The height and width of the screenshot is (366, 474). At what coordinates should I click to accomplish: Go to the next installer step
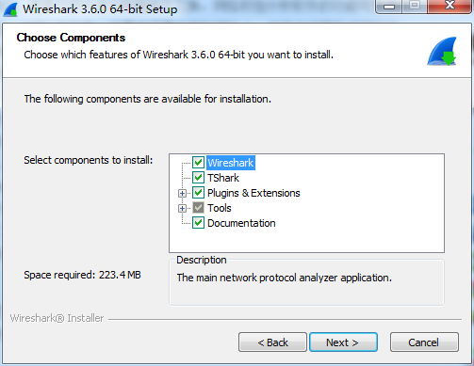[x=343, y=342]
